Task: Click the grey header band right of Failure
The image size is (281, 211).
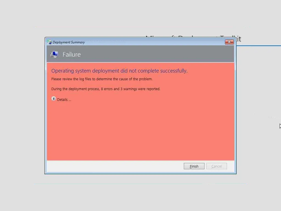Action: tap(157, 54)
